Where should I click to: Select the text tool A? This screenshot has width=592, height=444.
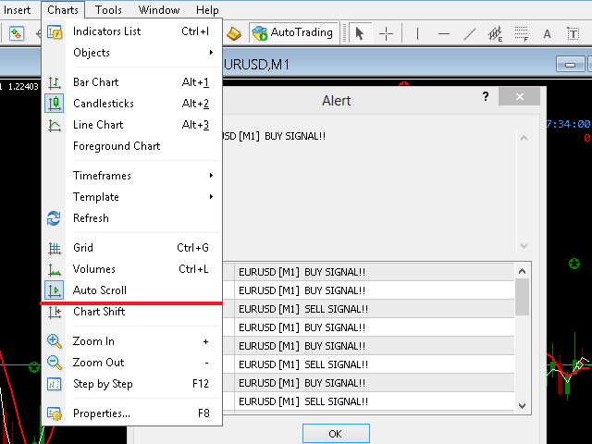click(x=547, y=33)
